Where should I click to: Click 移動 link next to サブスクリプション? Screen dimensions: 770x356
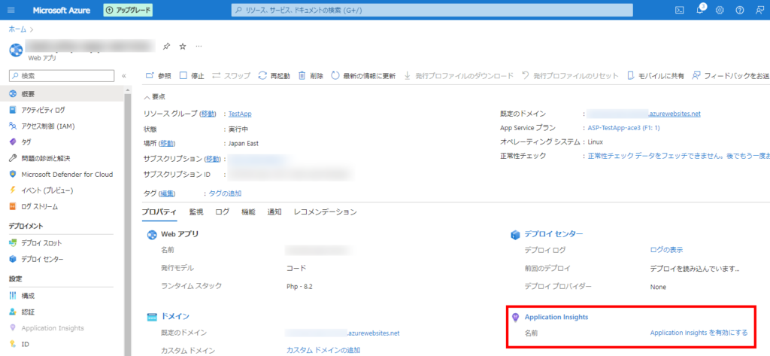[x=211, y=159]
